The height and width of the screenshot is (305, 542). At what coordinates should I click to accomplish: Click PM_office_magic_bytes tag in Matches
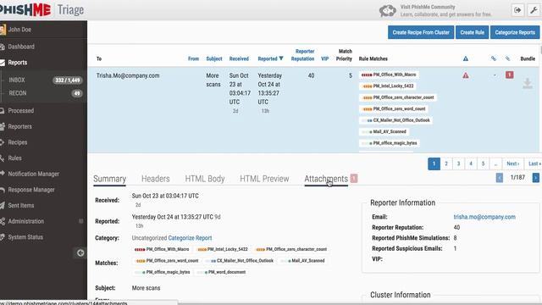pos(163,272)
